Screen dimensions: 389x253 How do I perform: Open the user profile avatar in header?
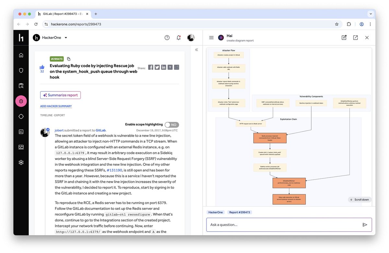191,38
